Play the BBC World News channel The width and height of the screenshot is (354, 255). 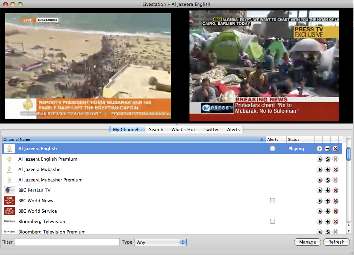pyautogui.click(x=319, y=201)
